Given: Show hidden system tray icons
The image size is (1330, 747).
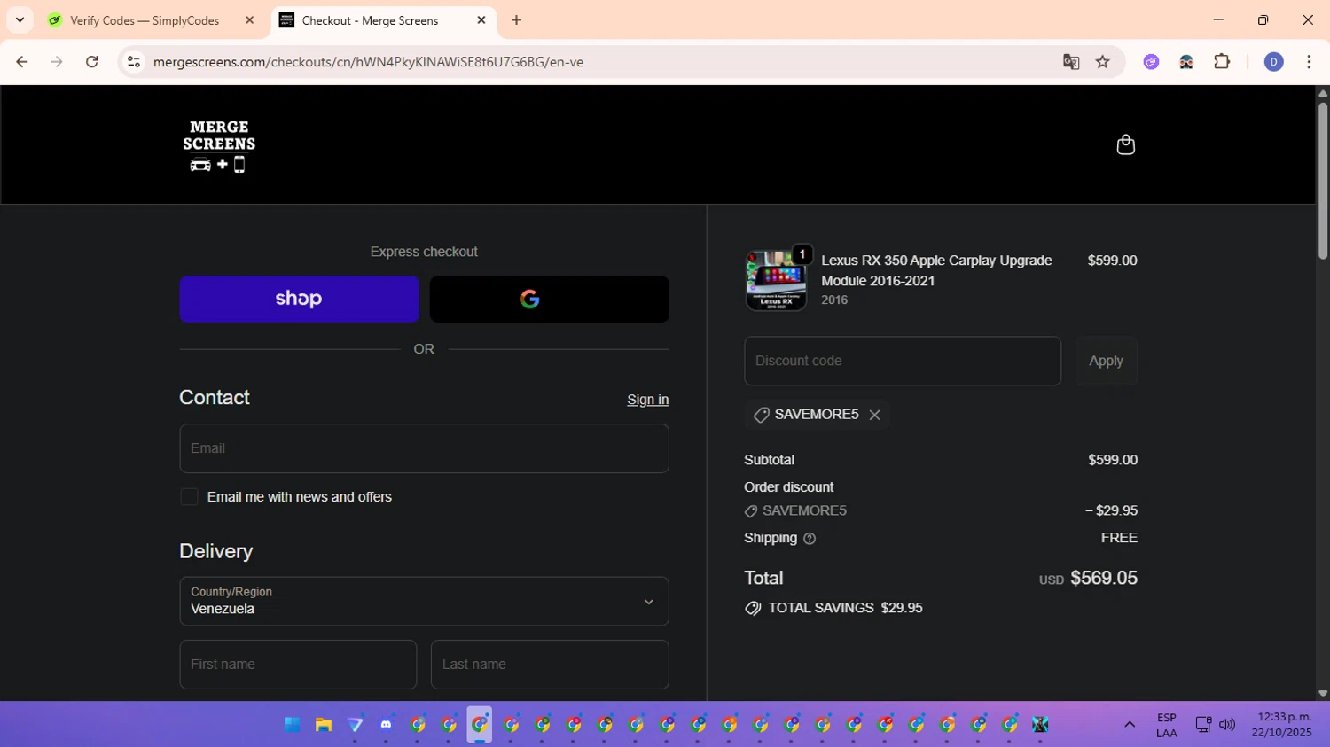Looking at the screenshot, I should 1130,725.
